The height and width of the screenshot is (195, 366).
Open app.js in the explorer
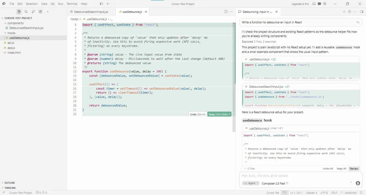11,48
